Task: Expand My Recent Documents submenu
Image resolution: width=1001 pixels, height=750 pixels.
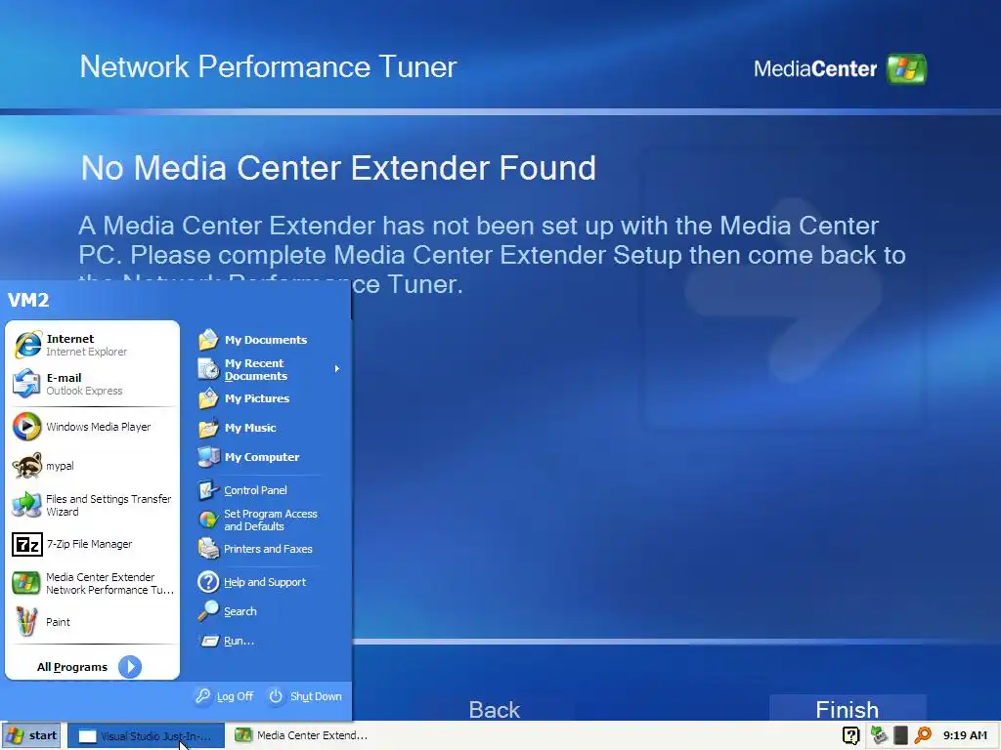Action: coord(269,369)
